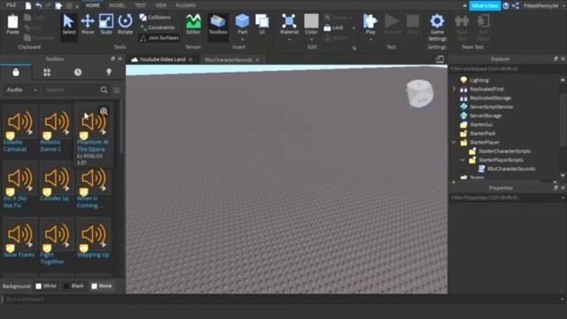
Task: Insert a new Part
Action: pyautogui.click(x=242, y=24)
